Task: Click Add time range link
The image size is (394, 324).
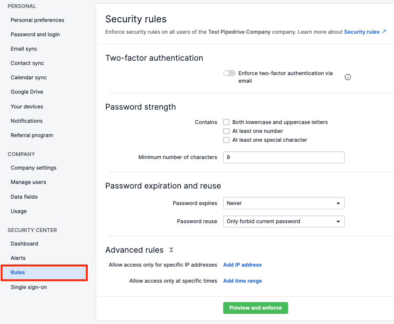Action: [x=242, y=281]
